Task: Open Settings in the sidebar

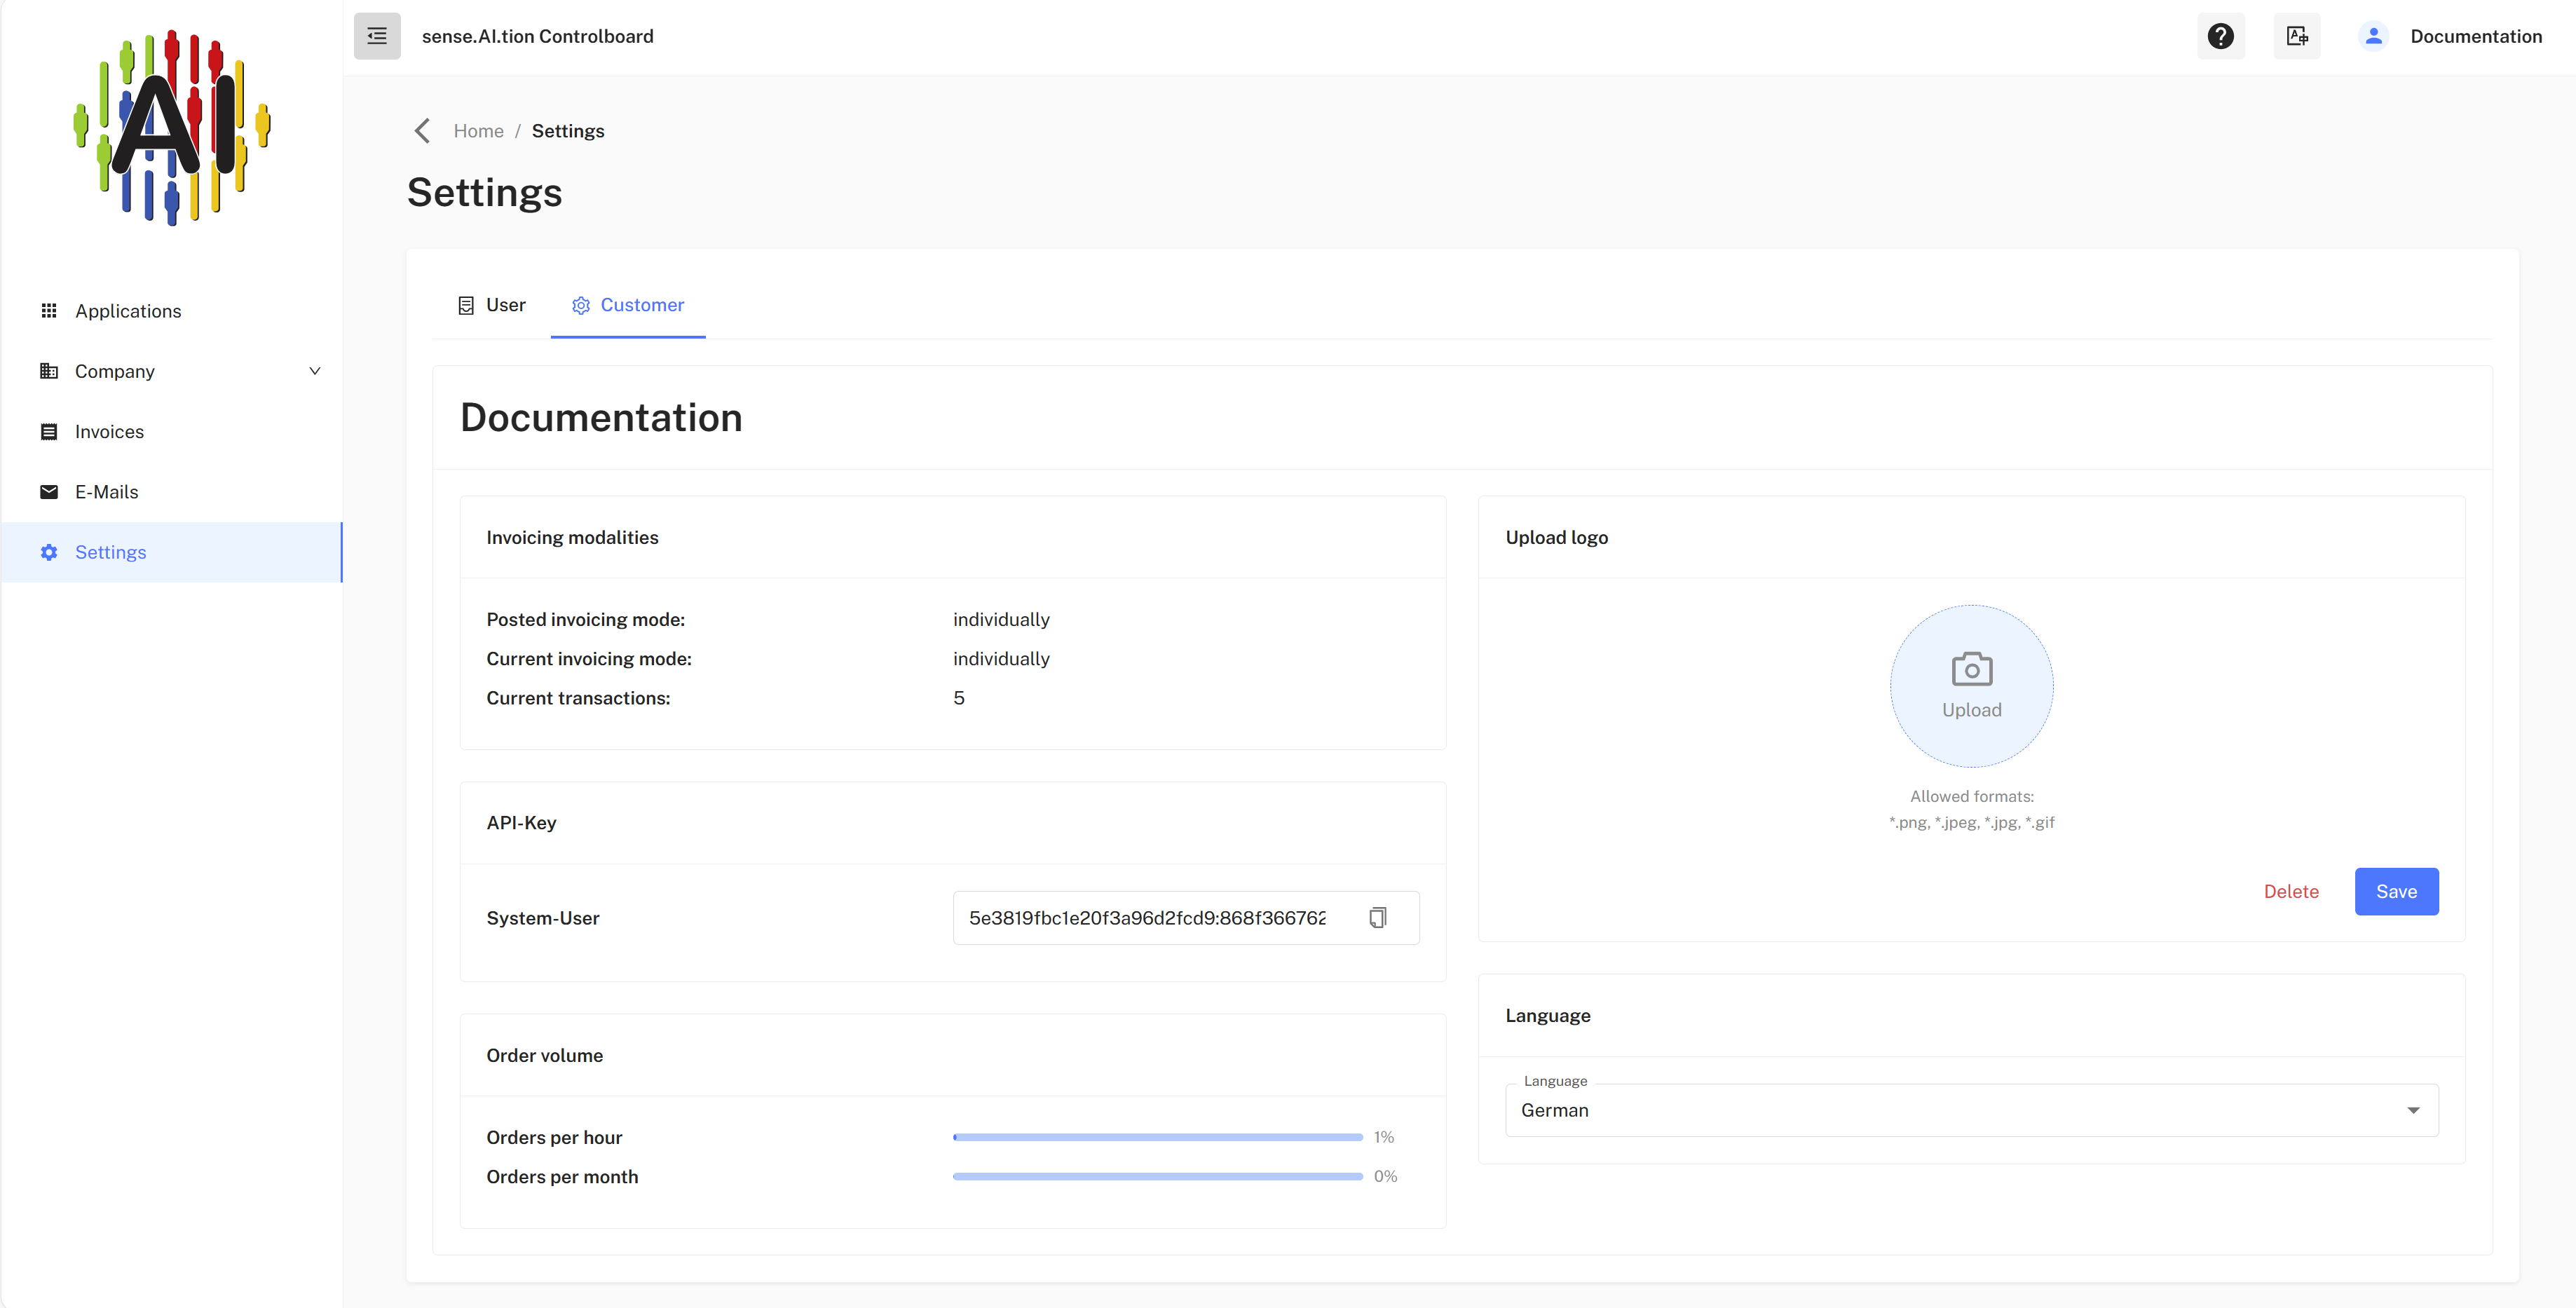Action: coord(172,552)
